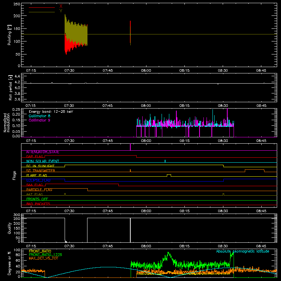Click the 80 tick on Degrees axis
281x281 pixels.
click(x=18, y=255)
